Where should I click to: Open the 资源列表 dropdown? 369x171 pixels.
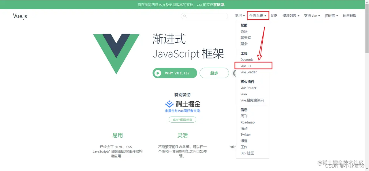pyautogui.click(x=291, y=16)
